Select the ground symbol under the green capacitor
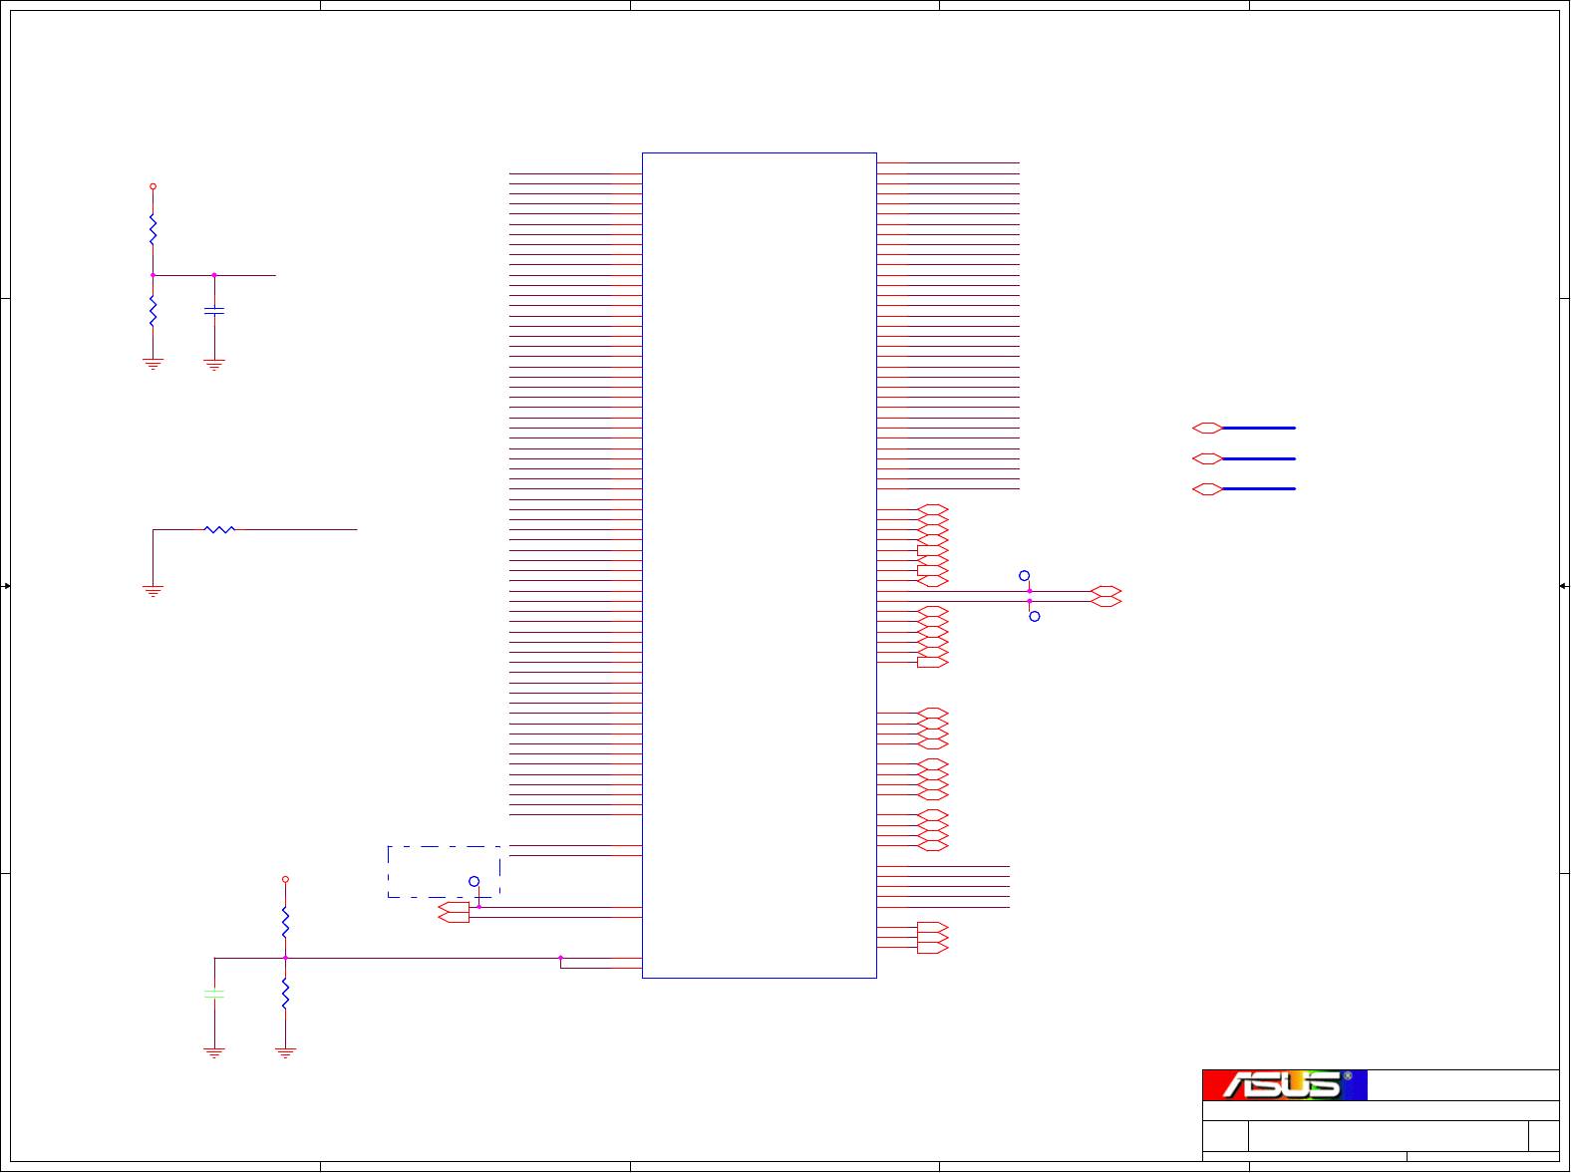This screenshot has width=1571, height=1173. click(214, 1052)
